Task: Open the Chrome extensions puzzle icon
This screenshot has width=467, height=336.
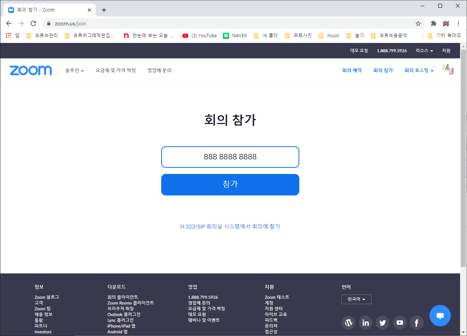Action: [x=434, y=23]
